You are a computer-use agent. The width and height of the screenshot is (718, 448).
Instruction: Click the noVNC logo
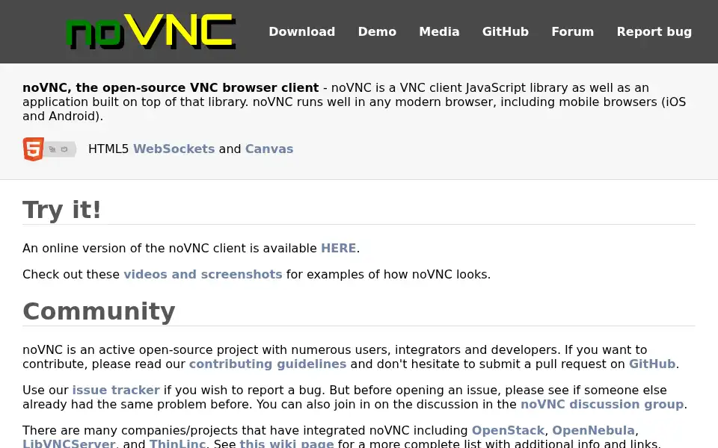pos(151,31)
